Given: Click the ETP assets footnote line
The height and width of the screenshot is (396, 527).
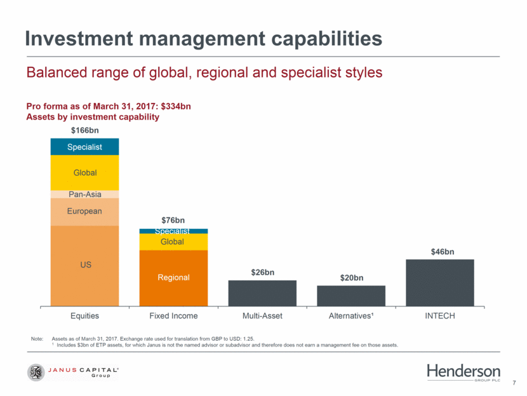Looking at the screenshot, I should coord(225,345).
